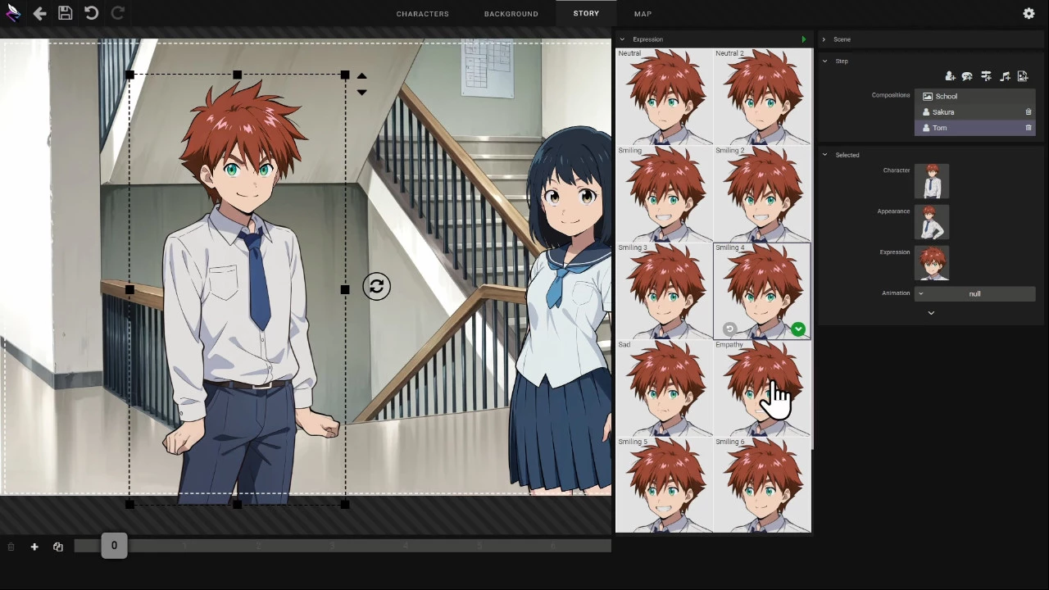Delete the Tom composition with trash icon

point(1029,128)
